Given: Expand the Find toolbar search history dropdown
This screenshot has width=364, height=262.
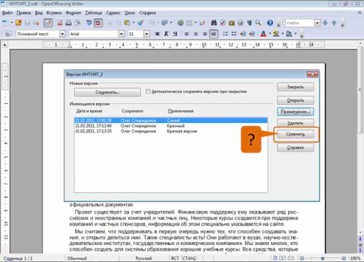Looking at the screenshot, I should point(317,22).
